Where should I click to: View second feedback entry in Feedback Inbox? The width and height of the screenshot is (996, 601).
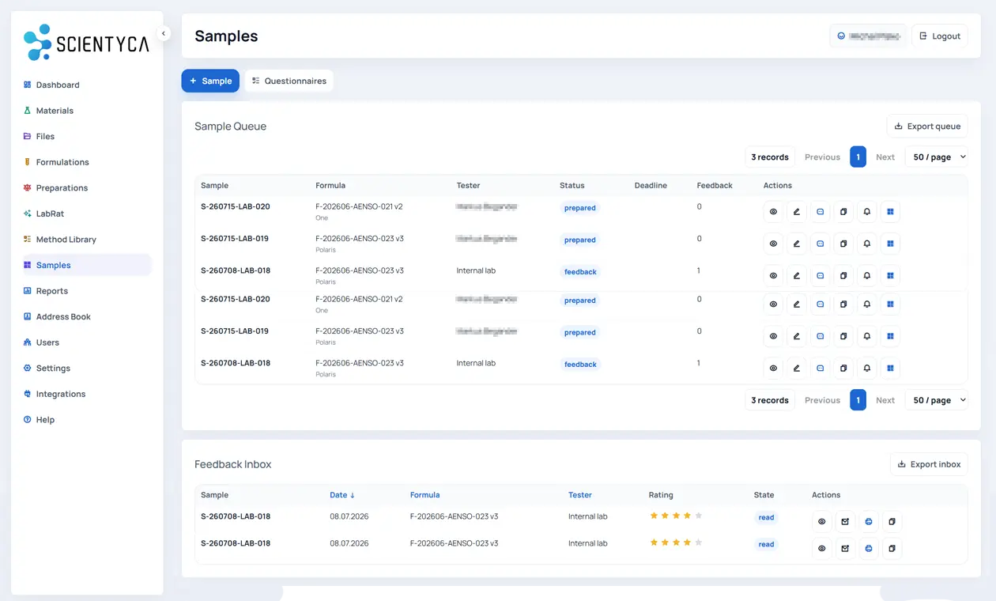pyautogui.click(x=822, y=549)
